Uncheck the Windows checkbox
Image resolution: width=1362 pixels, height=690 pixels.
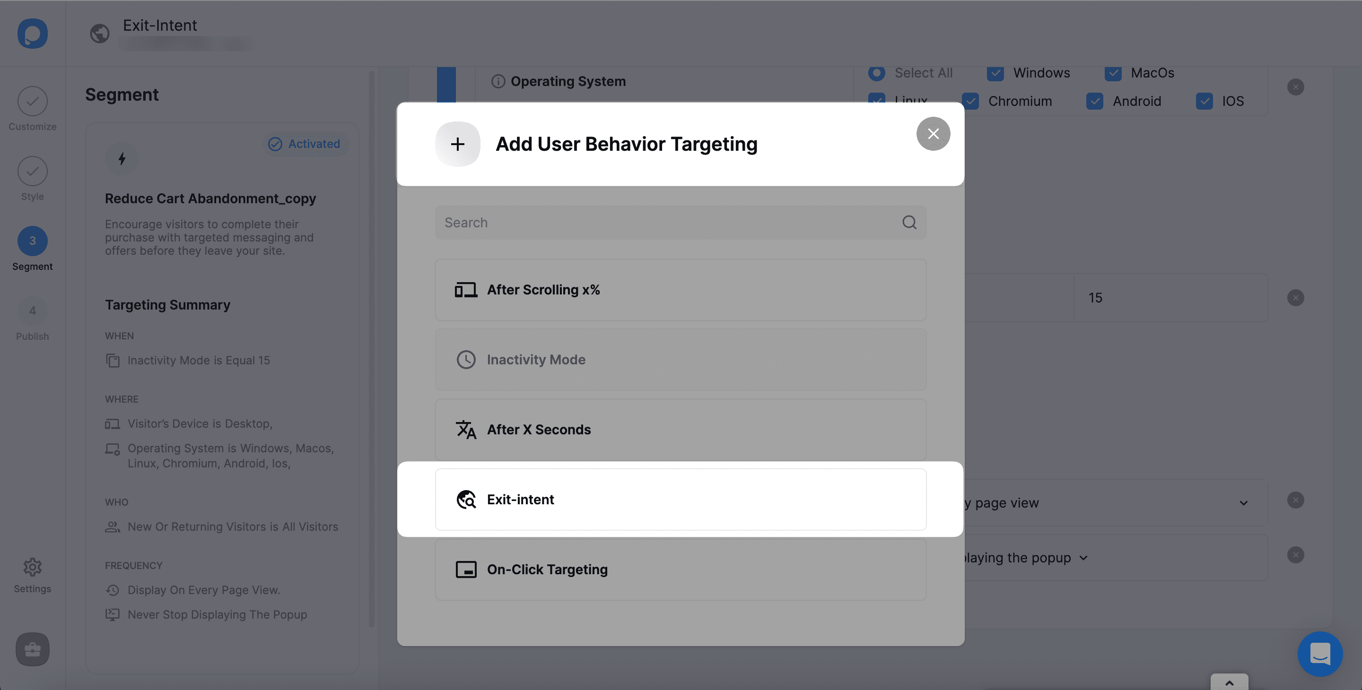coord(995,73)
